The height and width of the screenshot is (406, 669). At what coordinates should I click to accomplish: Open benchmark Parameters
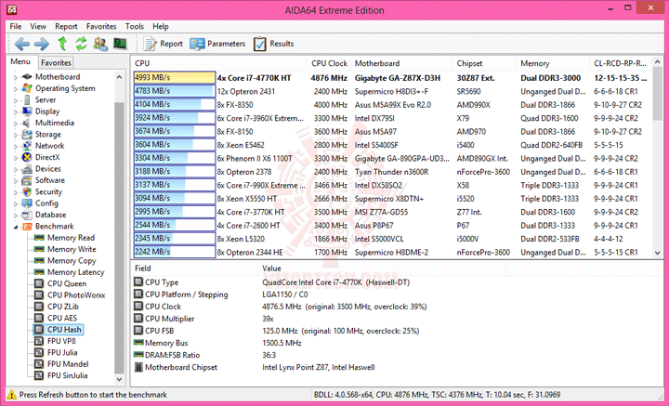point(217,44)
